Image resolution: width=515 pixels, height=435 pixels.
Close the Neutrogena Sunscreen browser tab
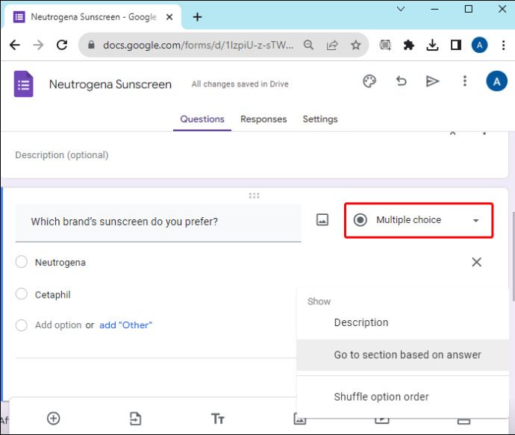[169, 17]
